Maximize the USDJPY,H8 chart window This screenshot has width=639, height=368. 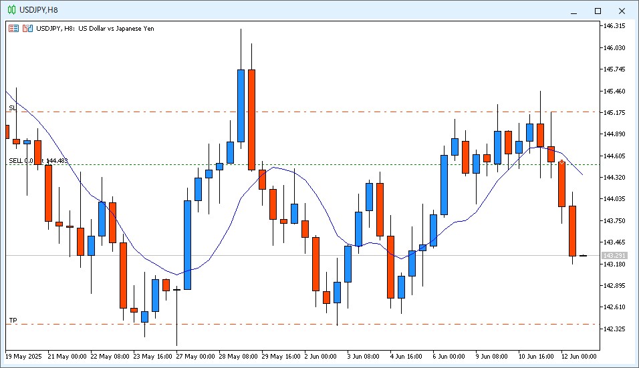tap(598, 11)
